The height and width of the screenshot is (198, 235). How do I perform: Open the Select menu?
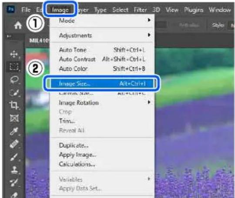tap(121, 10)
